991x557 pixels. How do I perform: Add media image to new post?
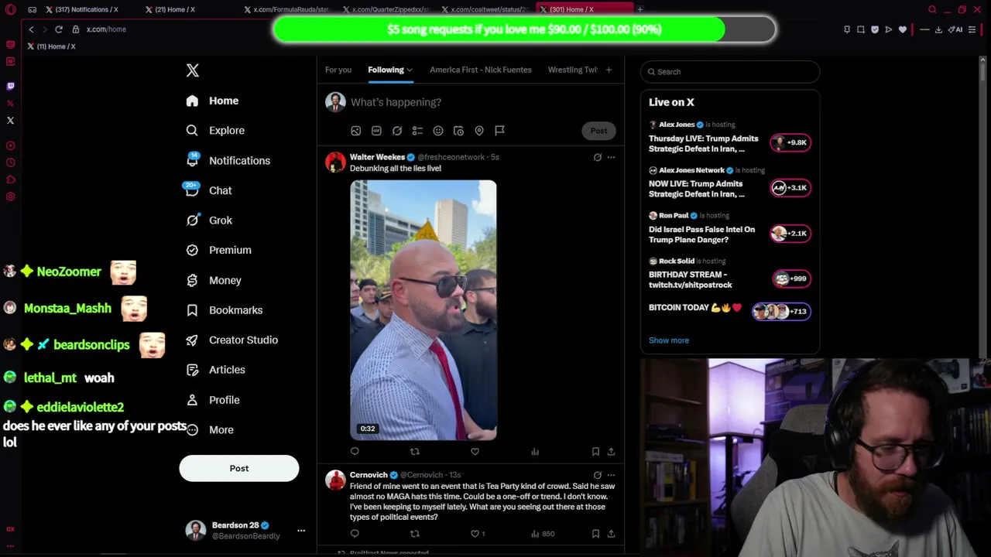click(x=355, y=131)
